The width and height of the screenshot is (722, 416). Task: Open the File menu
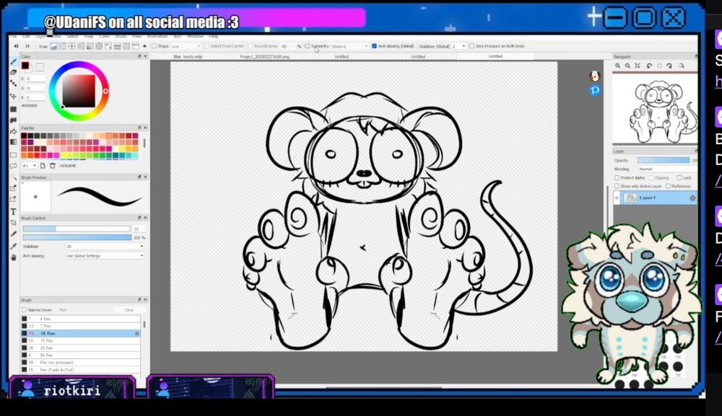point(13,36)
